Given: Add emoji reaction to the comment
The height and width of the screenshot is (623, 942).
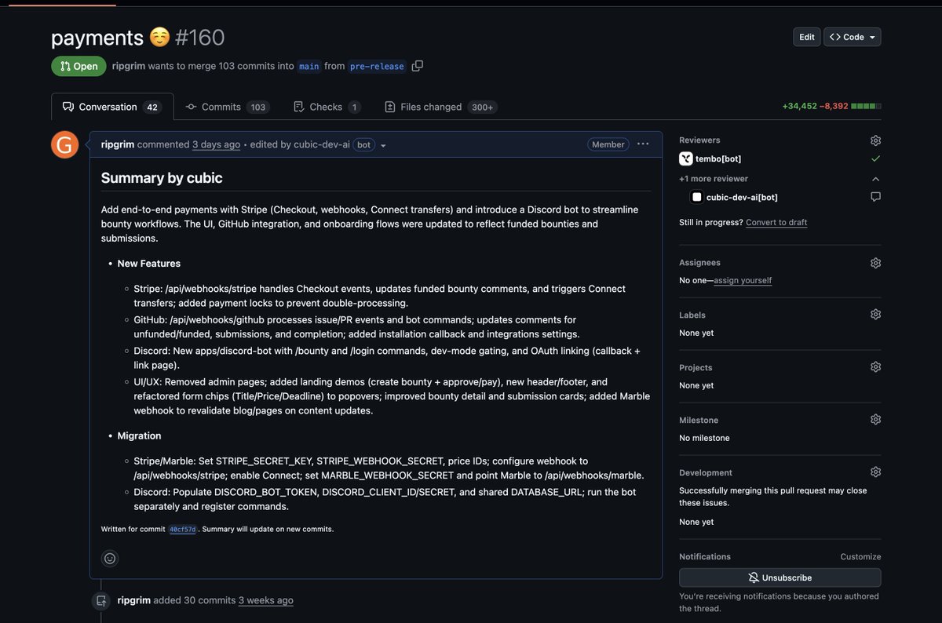Looking at the screenshot, I should pos(110,559).
